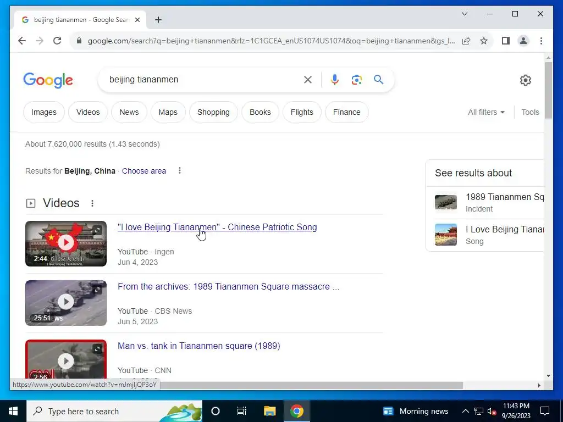Share this page from the address bar
This screenshot has height=422, width=563.
(x=466, y=41)
